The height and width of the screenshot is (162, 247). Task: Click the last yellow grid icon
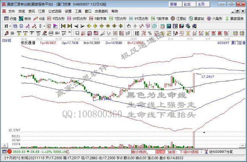click(x=242, y=33)
